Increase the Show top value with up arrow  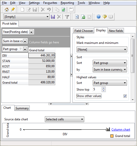(x=103, y=88)
